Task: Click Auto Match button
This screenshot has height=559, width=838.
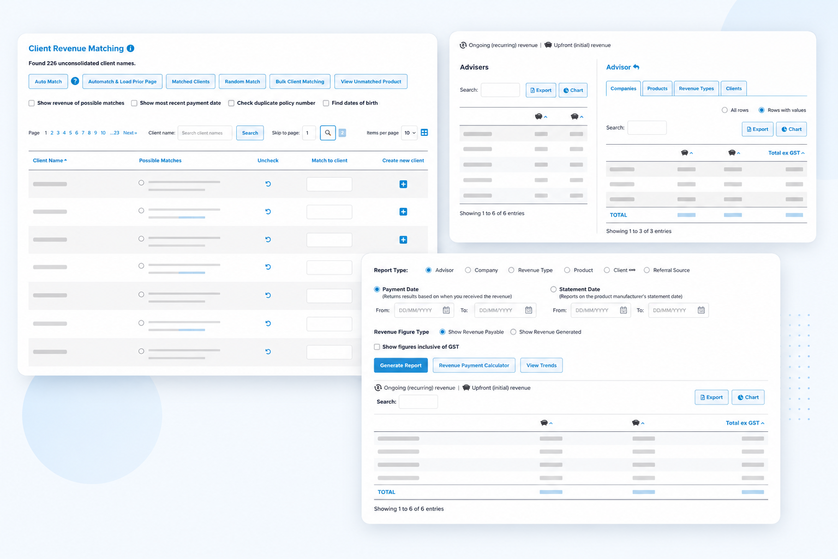Action: tap(49, 81)
